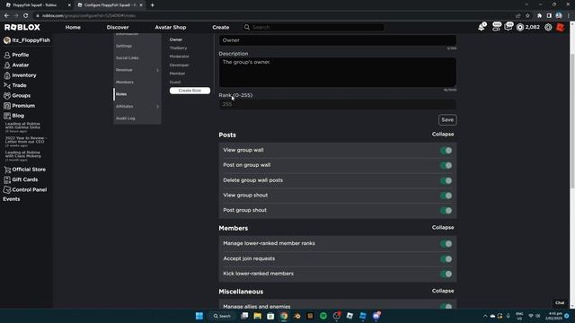
Task: Open File Explorer from the taskbar
Action: [x=258, y=316]
